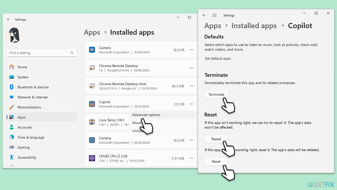This screenshot has height=190, width=337.
Task: Click the user avatar picture
Action: (14, 35)
